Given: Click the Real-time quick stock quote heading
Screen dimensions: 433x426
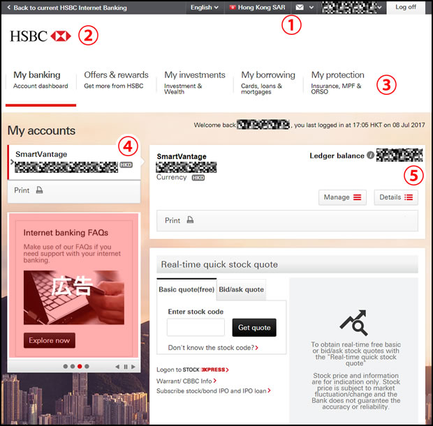Looking at the screenshot, I should click(219, 264).
